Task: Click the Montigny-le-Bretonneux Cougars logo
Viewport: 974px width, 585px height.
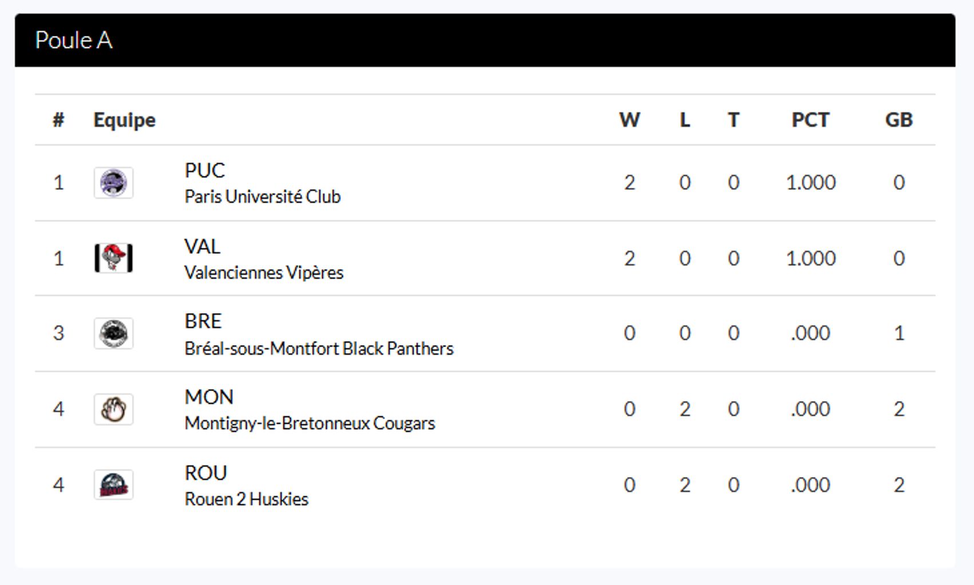Action: click(113, 409)
